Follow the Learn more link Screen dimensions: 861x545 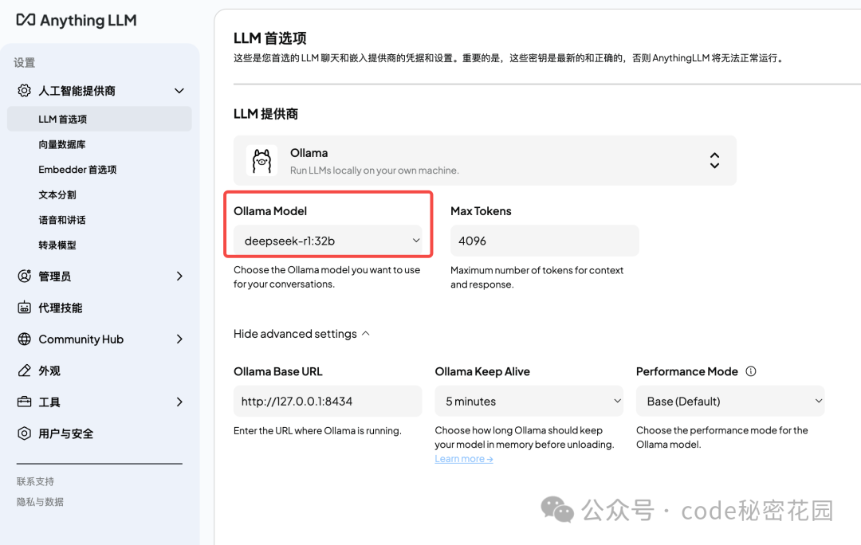coord(464,459)
